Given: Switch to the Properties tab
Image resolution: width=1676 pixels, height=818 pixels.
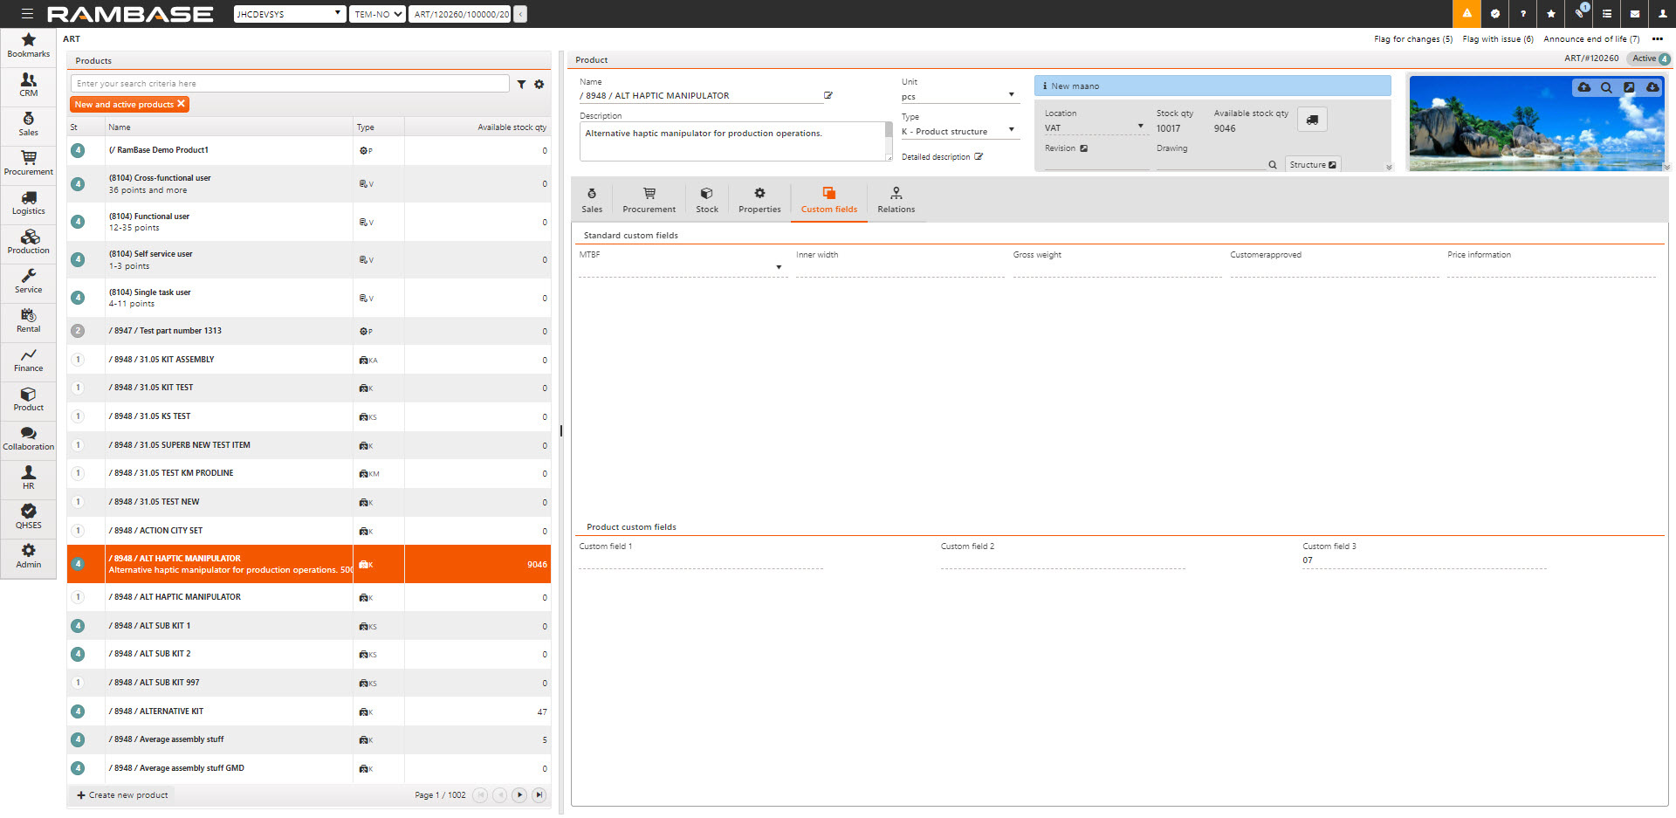Looking at the screenshot, I should click(x=759, y=200).
